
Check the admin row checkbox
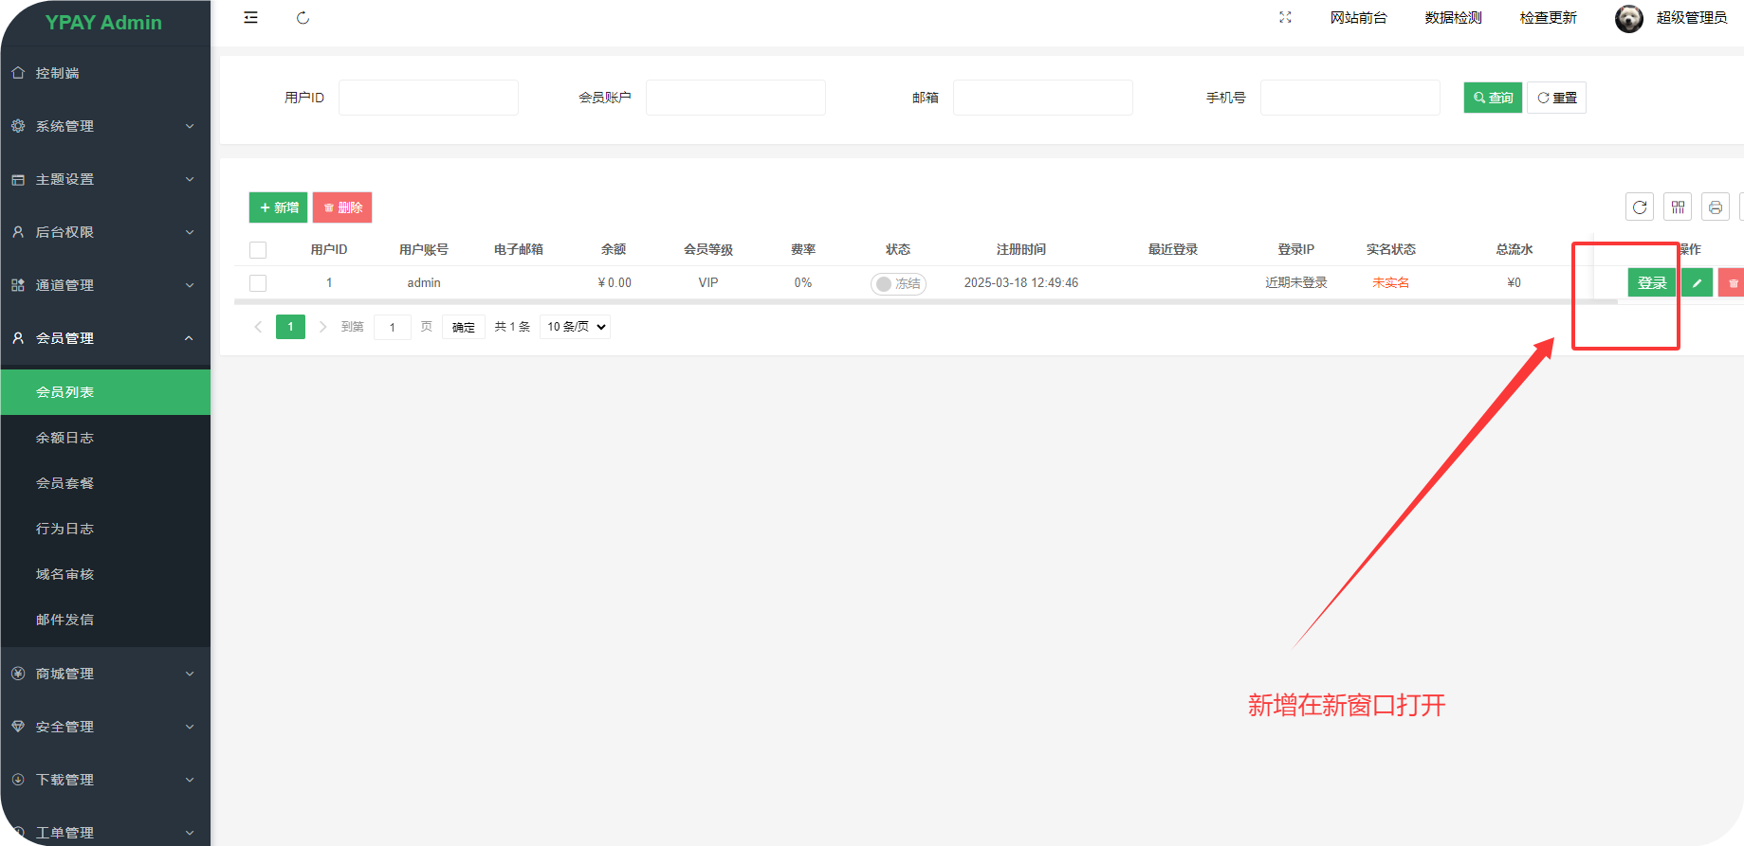pyautogui.click(x=258, y=283)
